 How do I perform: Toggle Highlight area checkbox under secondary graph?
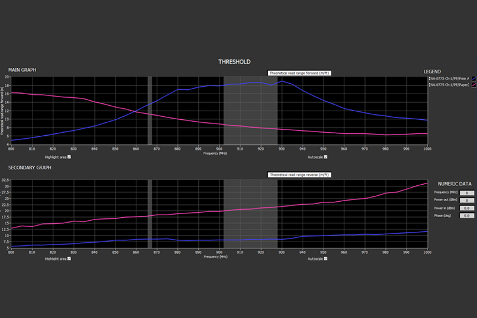(x=69, y=259)
